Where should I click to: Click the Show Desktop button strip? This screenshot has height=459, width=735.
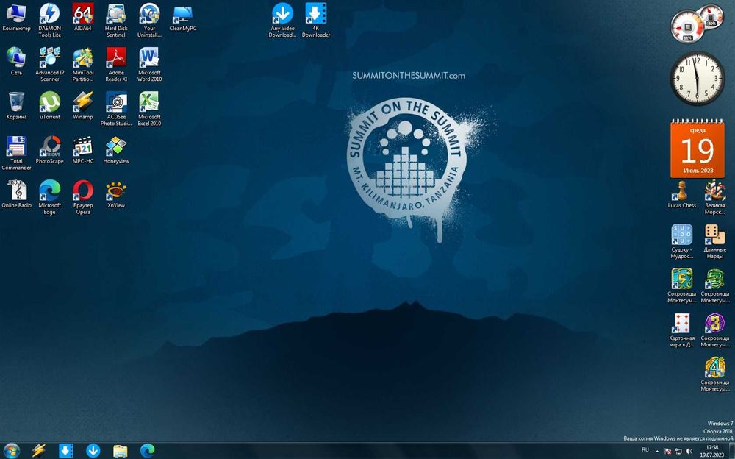point(732,451)
